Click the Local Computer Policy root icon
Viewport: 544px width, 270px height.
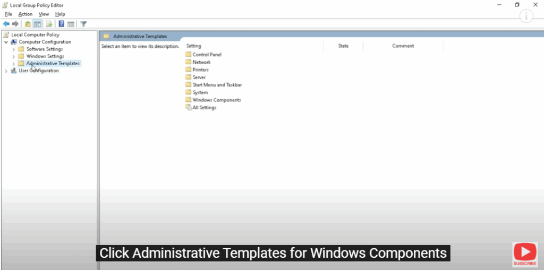click(x=6, y=34)
